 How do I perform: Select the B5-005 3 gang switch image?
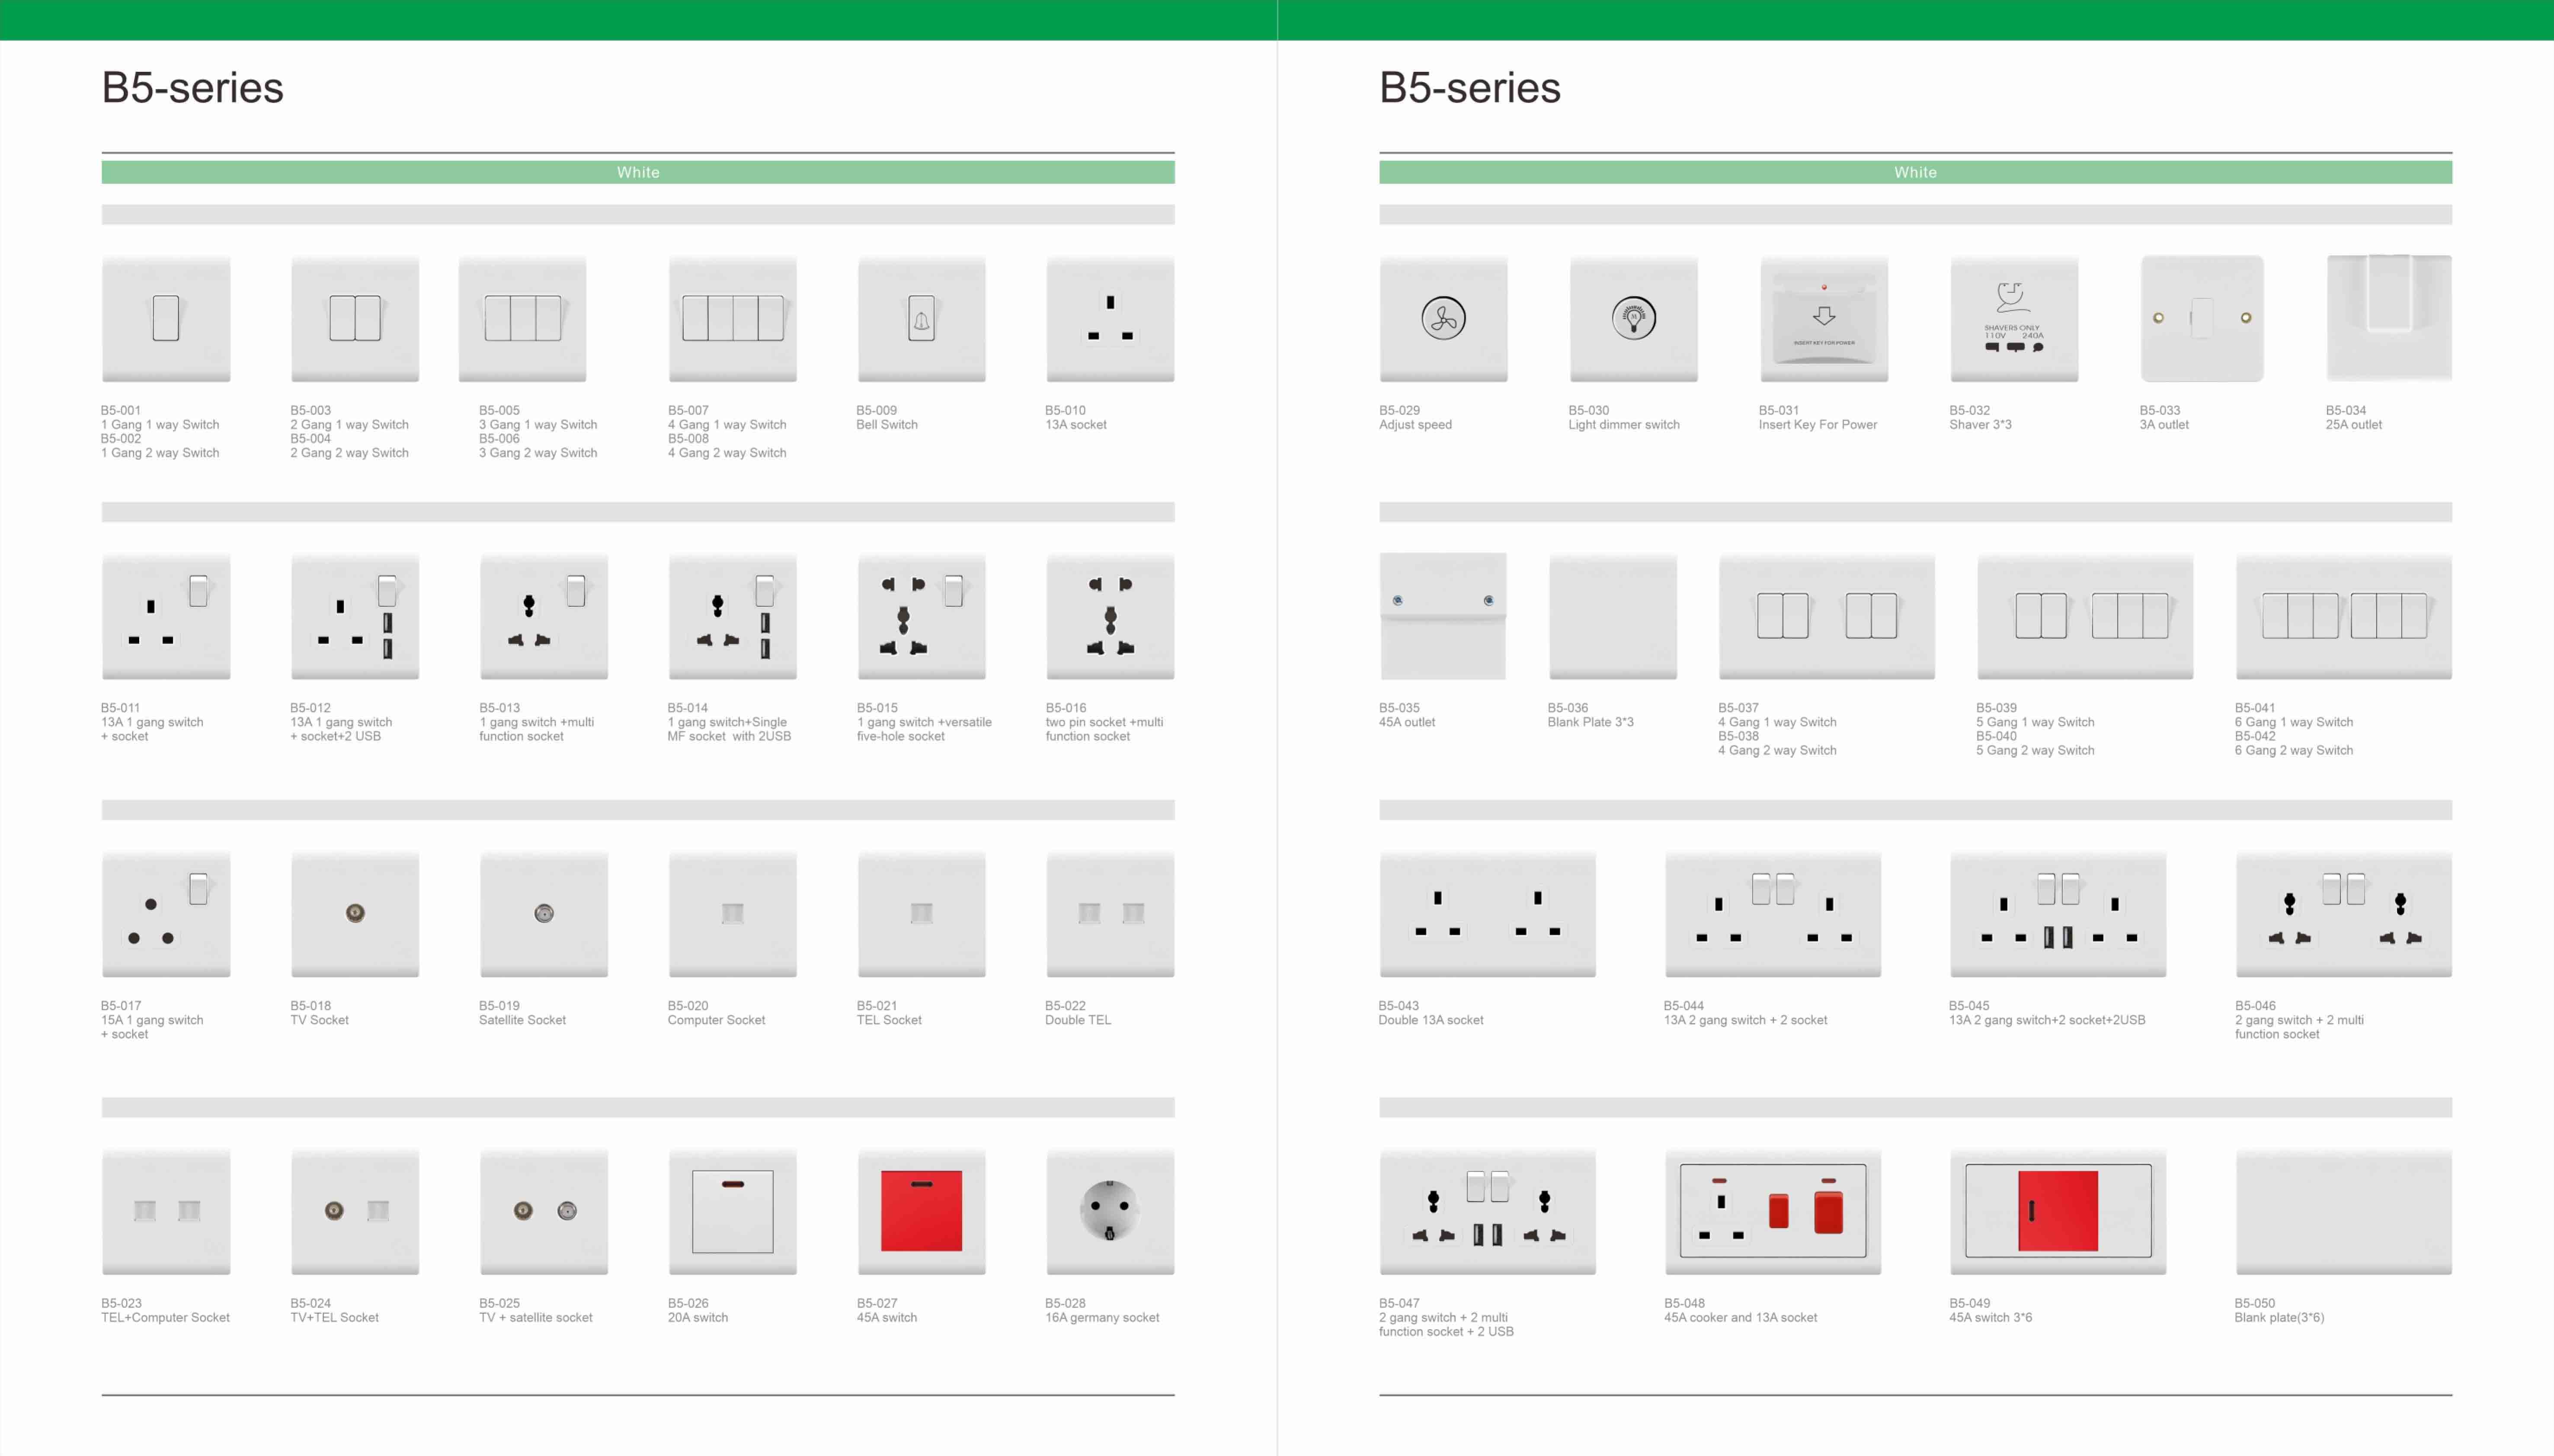523,319
